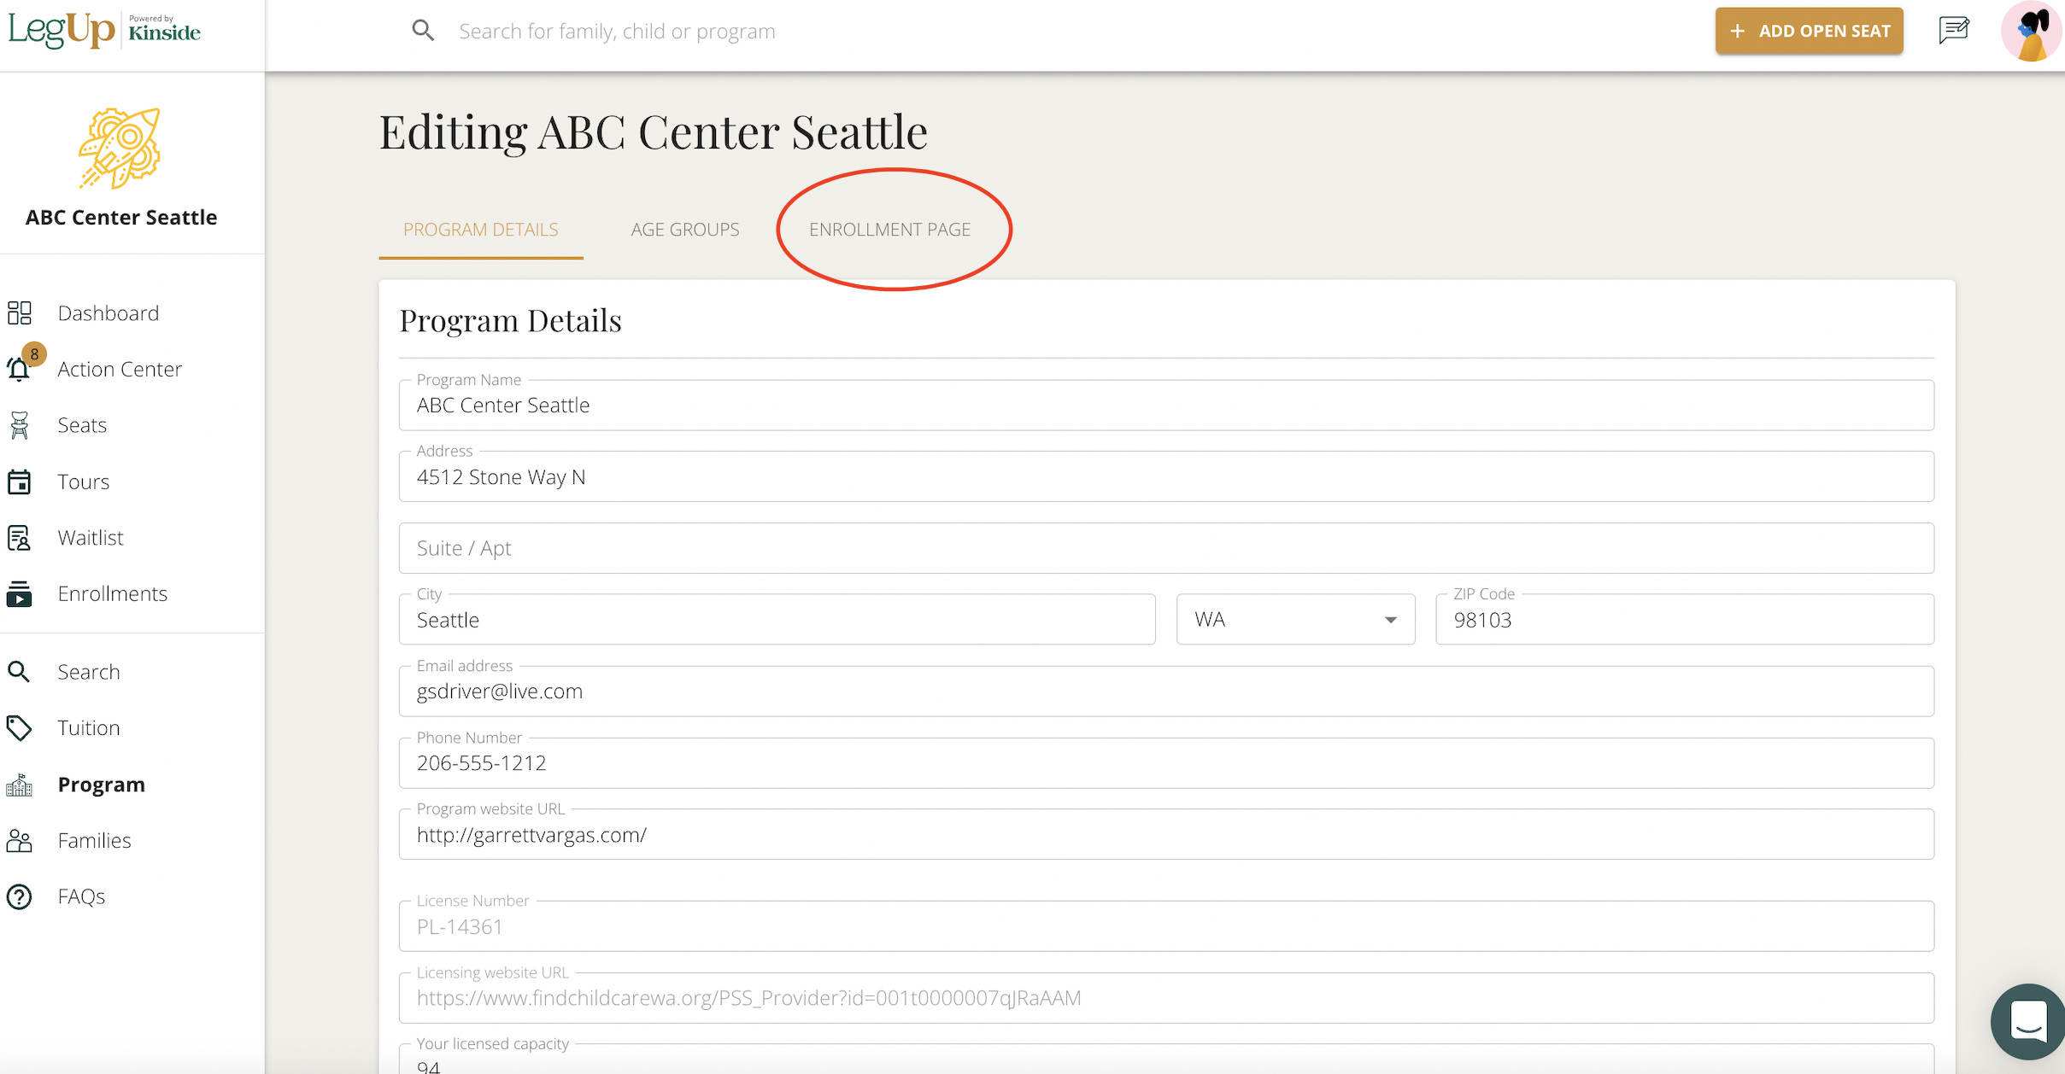
Task: Click the Address field 4512 Stone Way N
Action: [1166, 476]
